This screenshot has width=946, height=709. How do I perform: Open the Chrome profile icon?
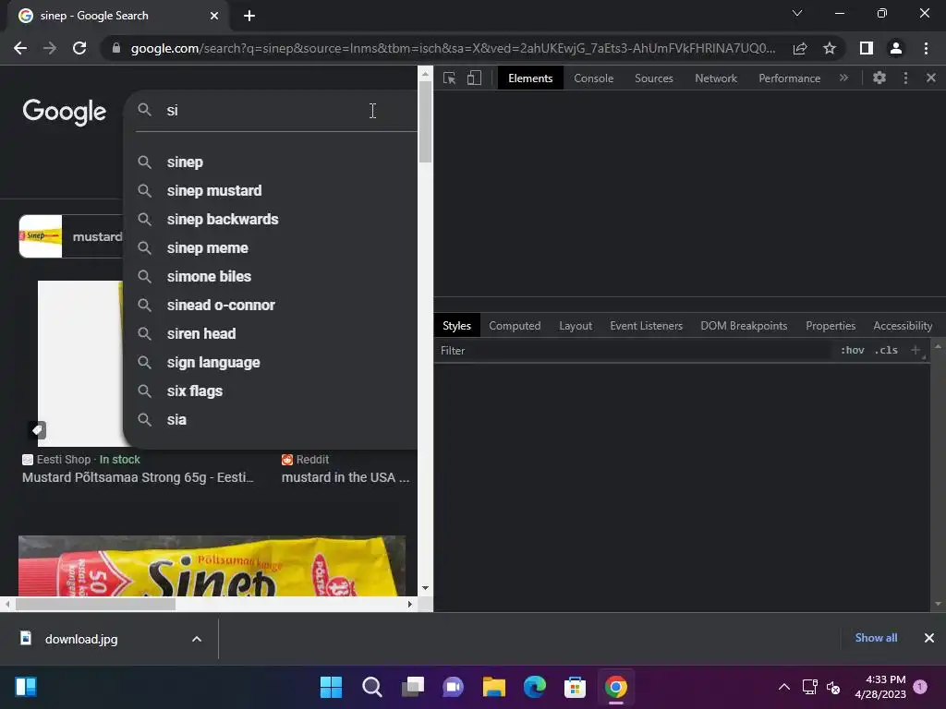896,48
